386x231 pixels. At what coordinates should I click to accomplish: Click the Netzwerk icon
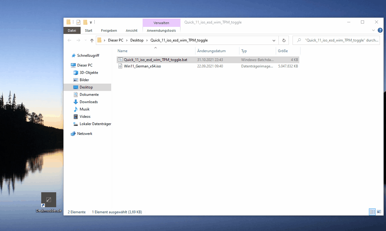pos(73,134)
